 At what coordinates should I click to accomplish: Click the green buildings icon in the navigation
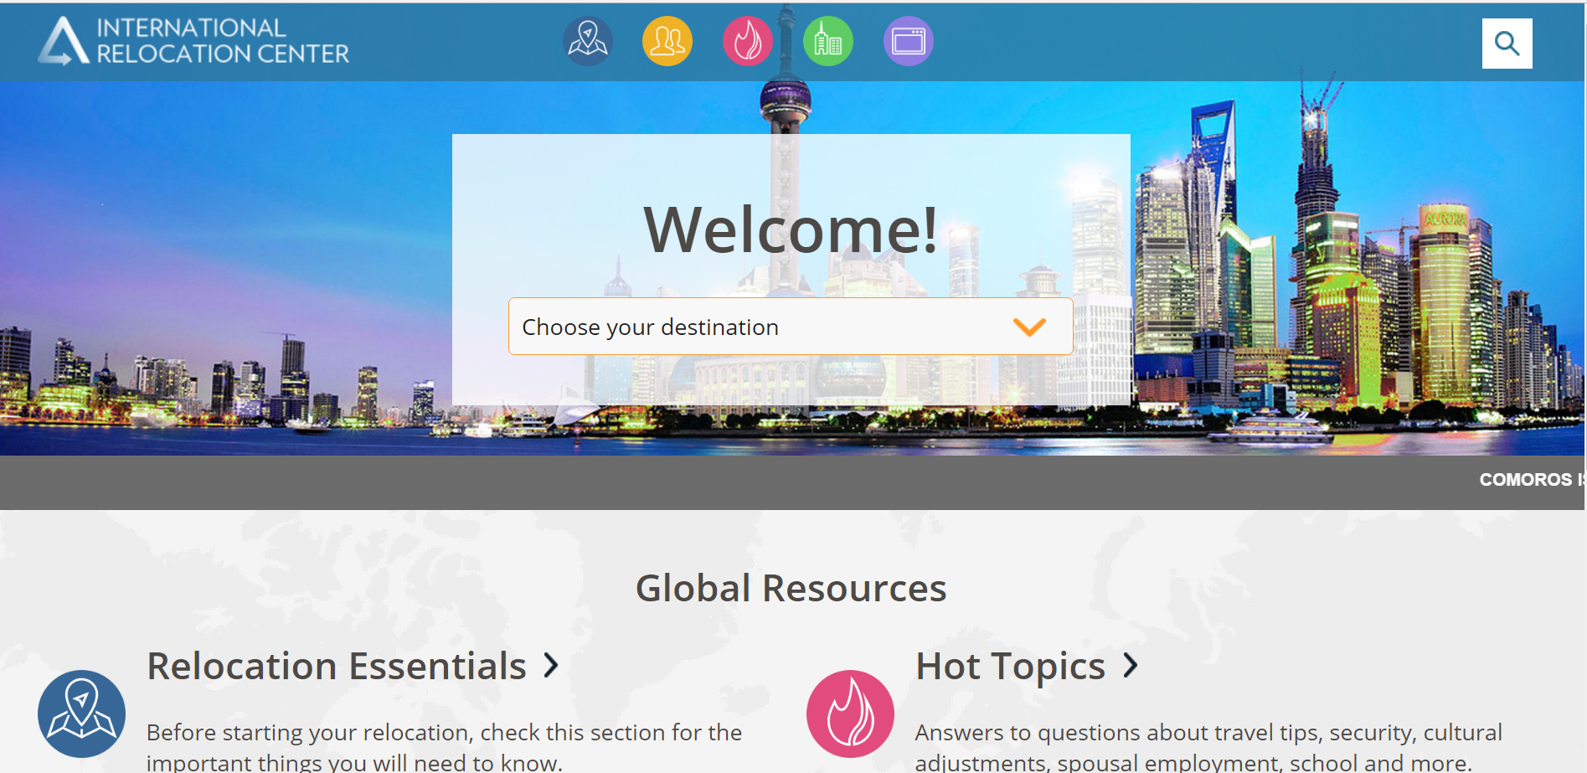(x=827, y=40)
